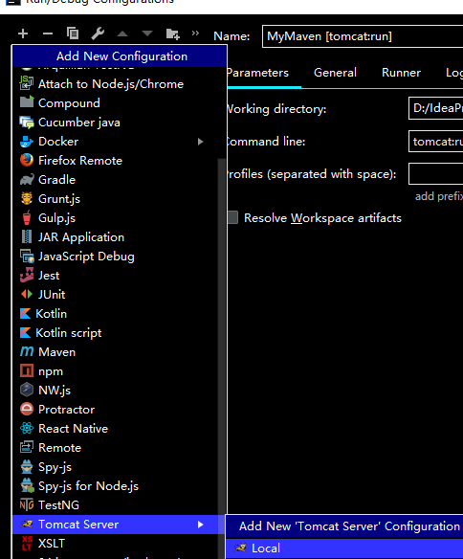Viewport: 463px width, 559px height.
Task: Click the Protractor icon
Action: [27, 410]
